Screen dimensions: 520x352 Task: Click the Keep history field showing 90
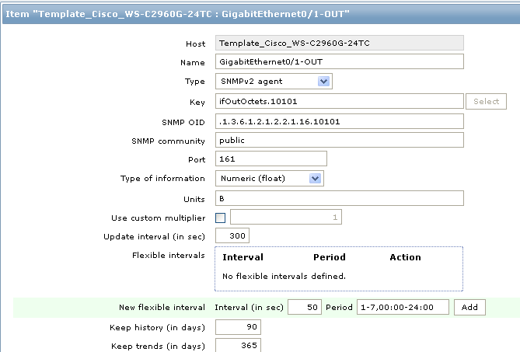[238, 327]
